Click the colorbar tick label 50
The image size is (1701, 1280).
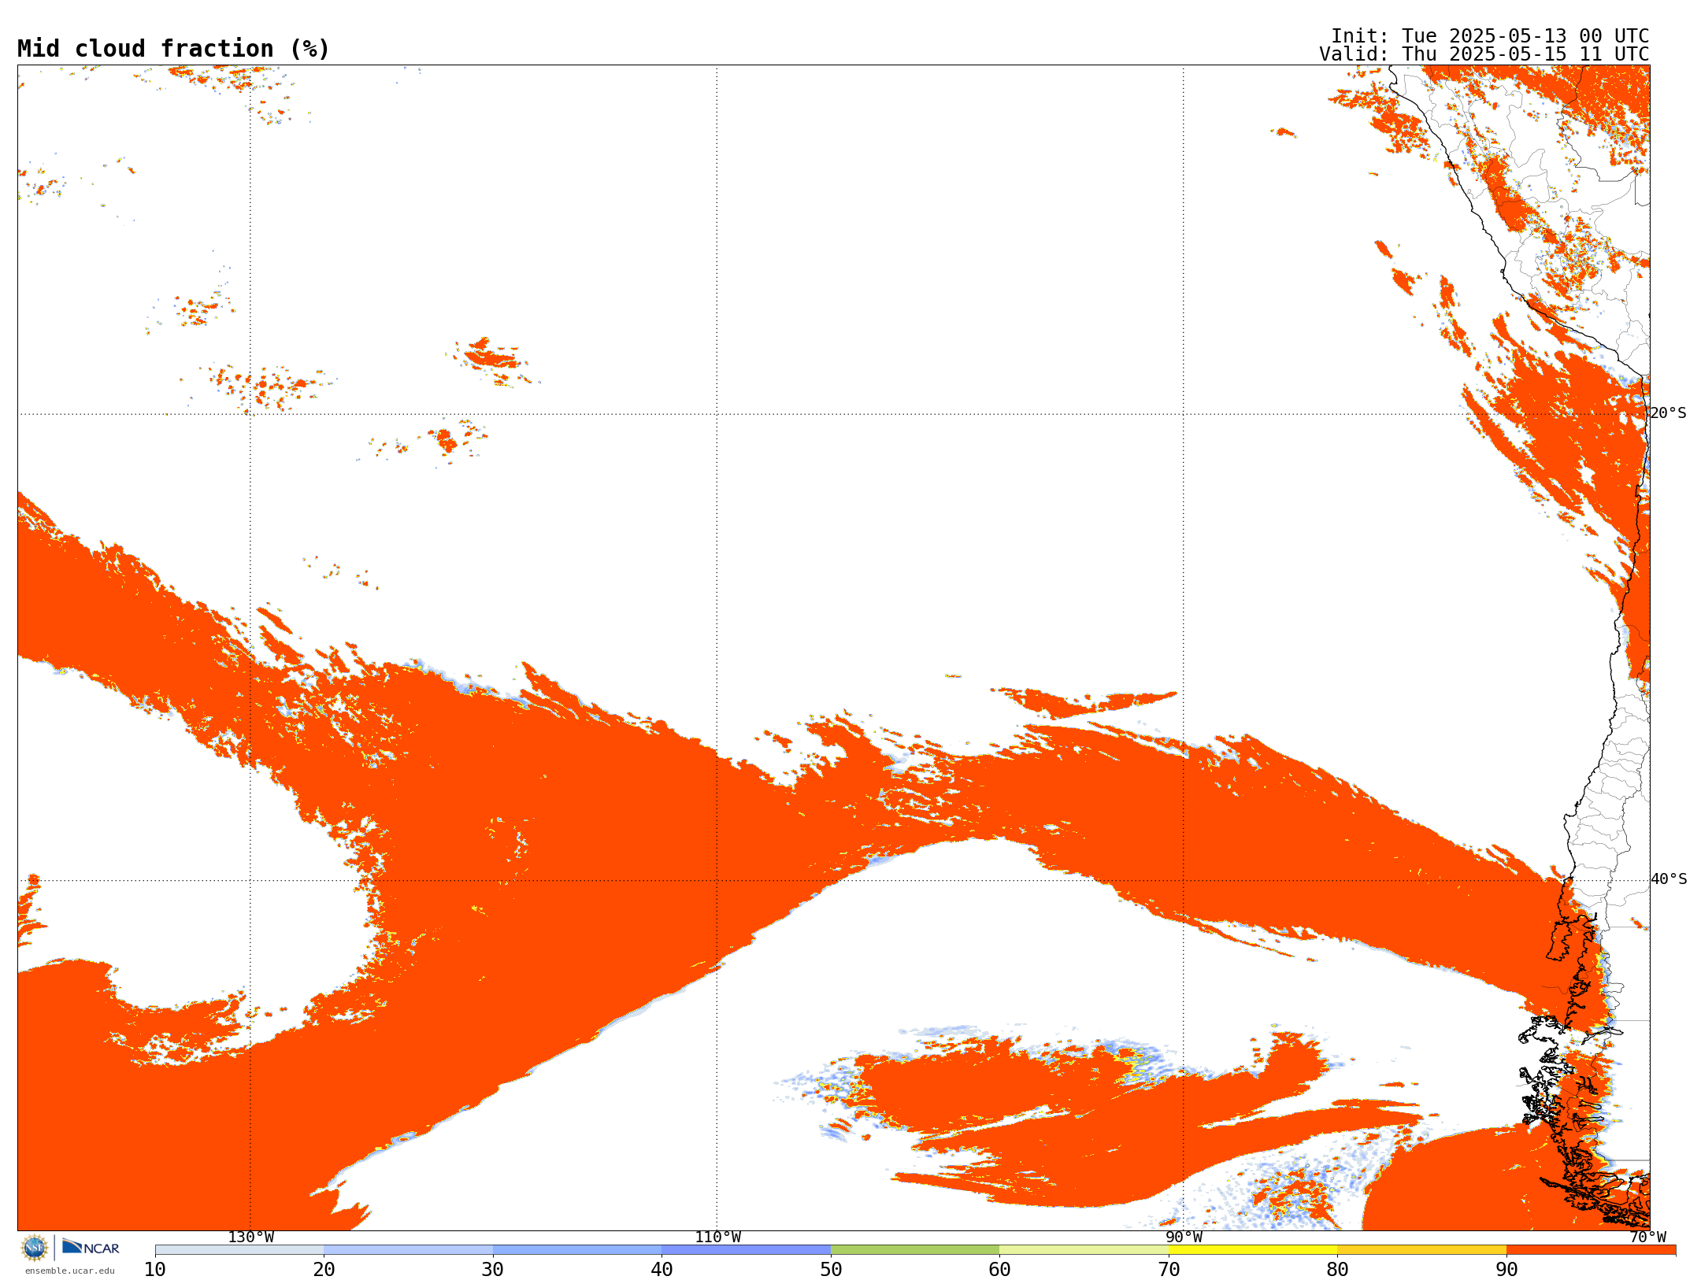click(x=831, y=1270)
